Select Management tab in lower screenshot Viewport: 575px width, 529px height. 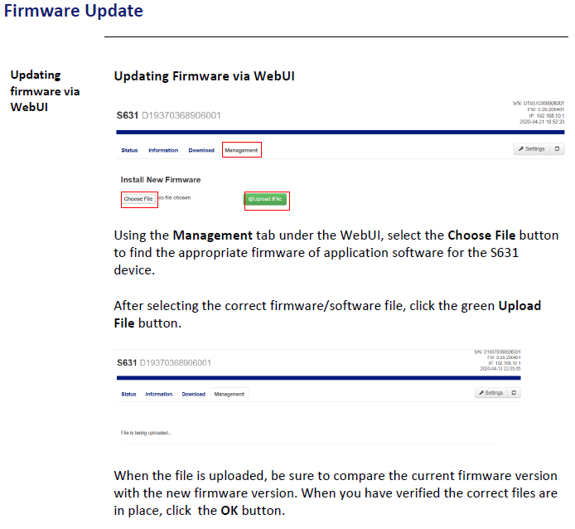(x=230, y=394)
